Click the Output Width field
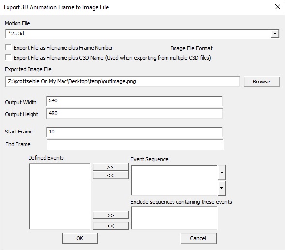Image resolution: width=285 pixels, height=250 pixels. point(135,101)
